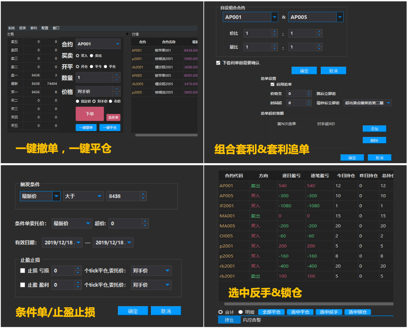Click the 下单 order button
Viewport: 408px width, 328px height.
click(90, 114)
